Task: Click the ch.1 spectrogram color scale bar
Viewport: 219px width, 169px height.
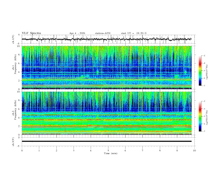Action: tap(200, 71)
